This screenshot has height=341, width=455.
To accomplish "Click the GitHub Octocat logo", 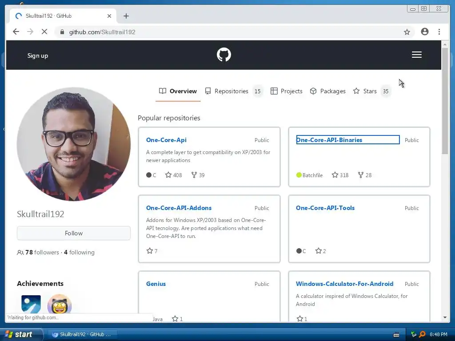I will 224,55.
